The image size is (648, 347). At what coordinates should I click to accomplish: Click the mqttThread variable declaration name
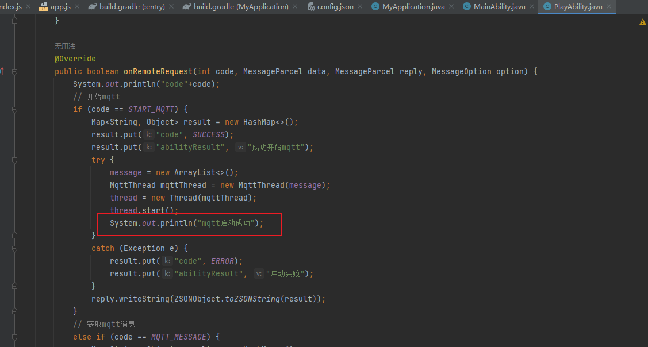click(183, 185)
